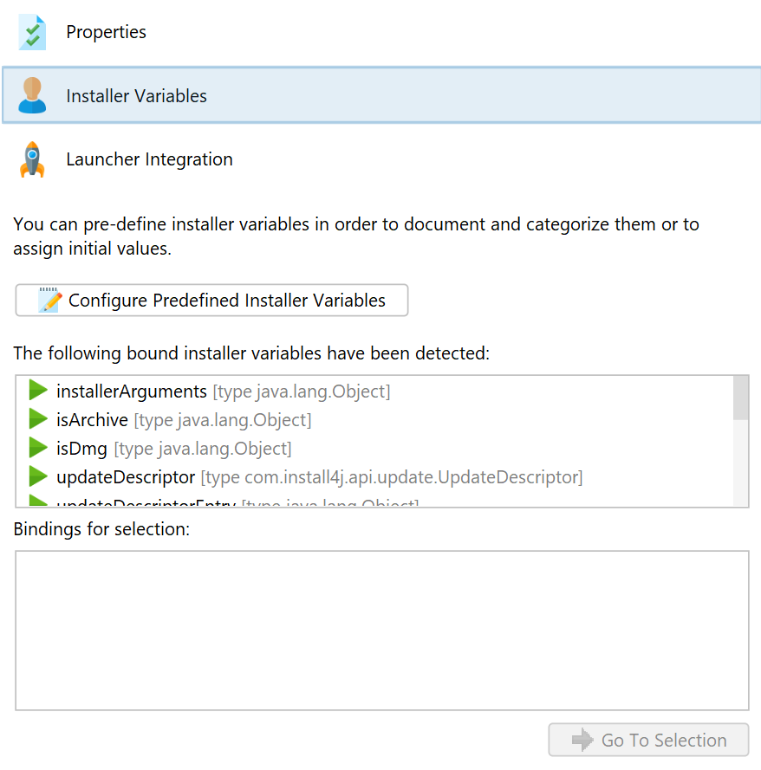Click green arrow icon beside isDmg

tap(38, 448)
